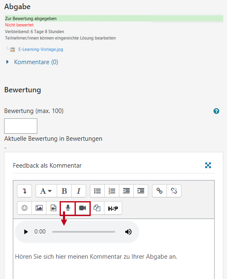This screenshot has width=227, height=279.
Task: Play the audio feedback recording
Action: pyautogui.click(x=26, y=232)
